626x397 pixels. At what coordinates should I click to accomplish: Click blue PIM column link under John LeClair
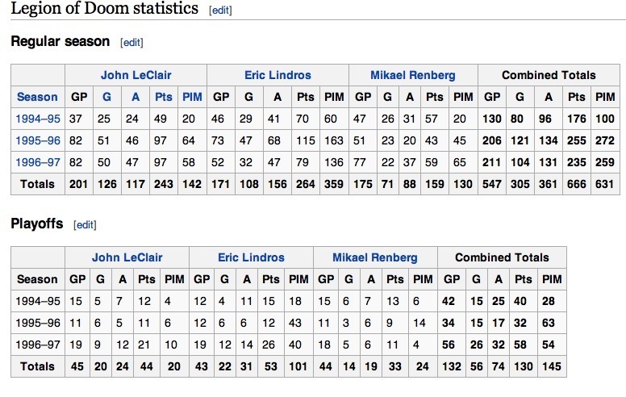(193, 97)
